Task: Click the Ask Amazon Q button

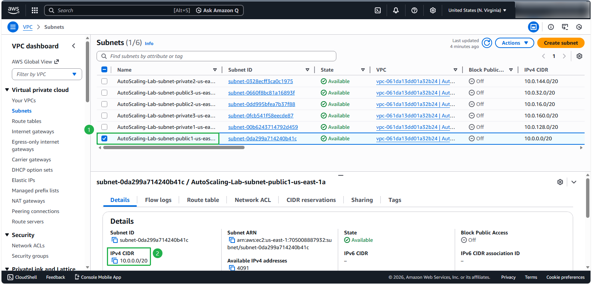Action: pos(218,10)
